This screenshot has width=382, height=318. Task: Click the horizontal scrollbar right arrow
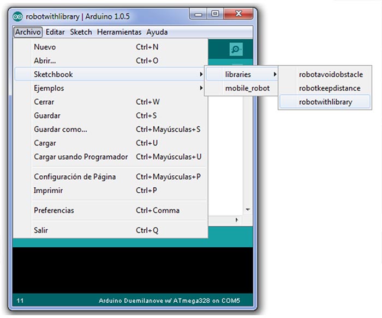point(237,220)
